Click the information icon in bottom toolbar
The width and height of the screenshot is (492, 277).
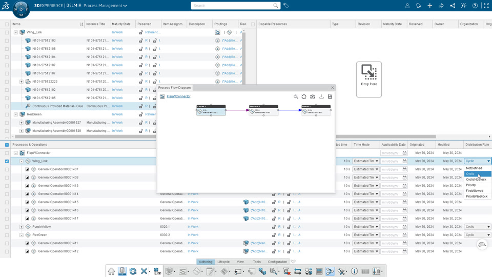pos(354,271)
